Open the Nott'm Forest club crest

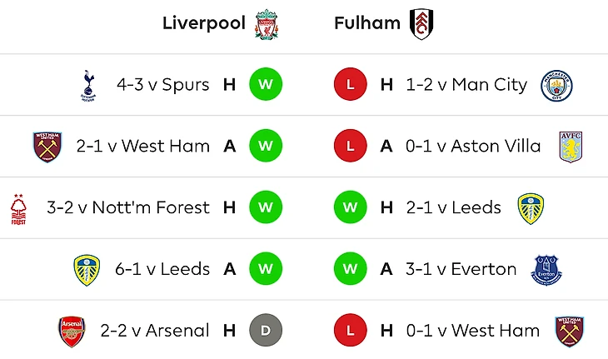18,208
